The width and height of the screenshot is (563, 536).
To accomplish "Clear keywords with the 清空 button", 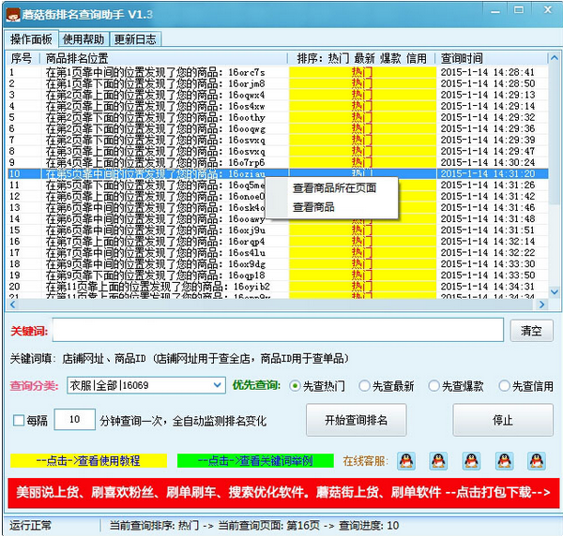I will [530, 331].
